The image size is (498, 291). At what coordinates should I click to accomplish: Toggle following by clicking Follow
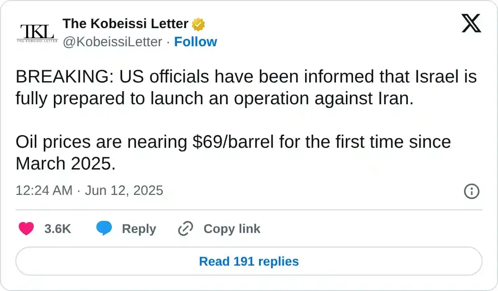click(196, 42)
